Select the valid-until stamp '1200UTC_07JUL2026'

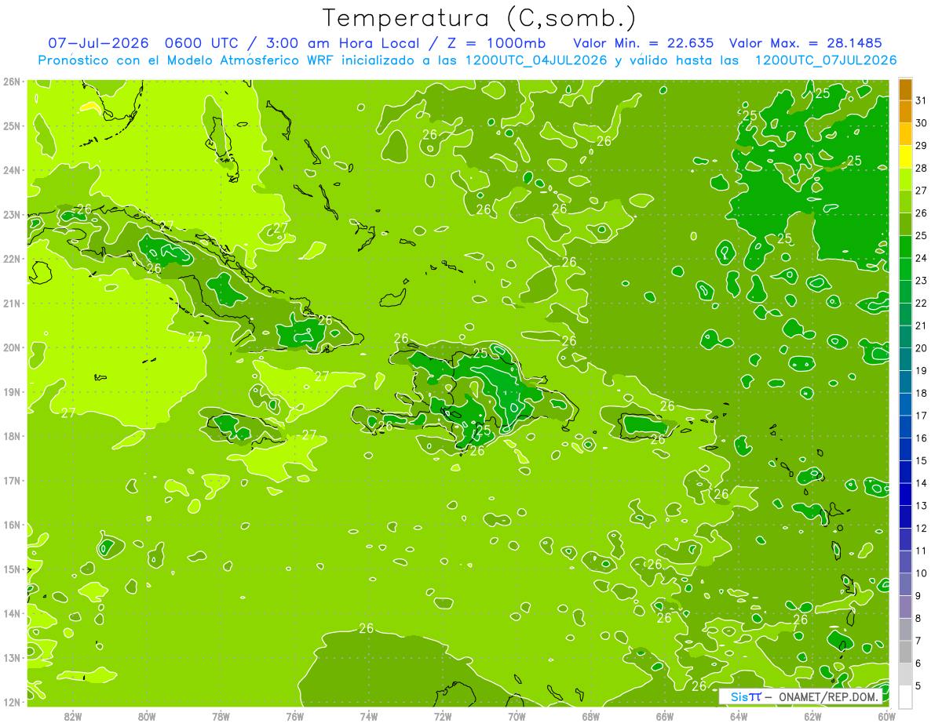click(826, 60)
